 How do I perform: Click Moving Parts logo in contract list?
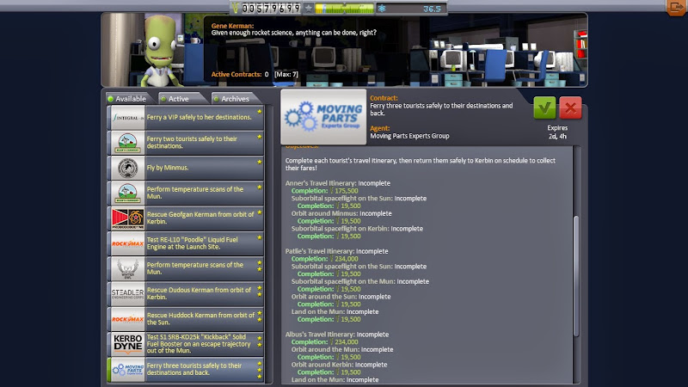127,370
